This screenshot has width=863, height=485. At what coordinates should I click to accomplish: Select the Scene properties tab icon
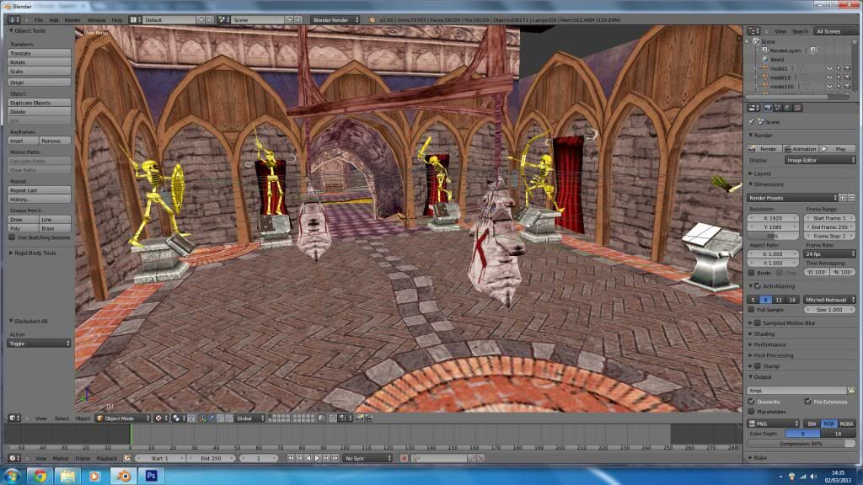point(778,108)
